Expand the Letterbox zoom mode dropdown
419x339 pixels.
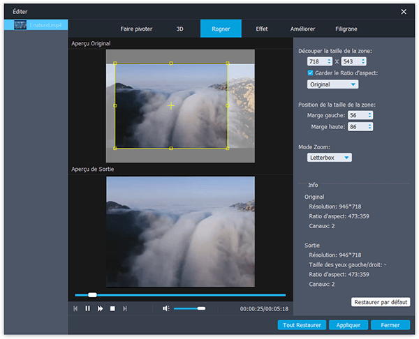click(x=330, y=158)
